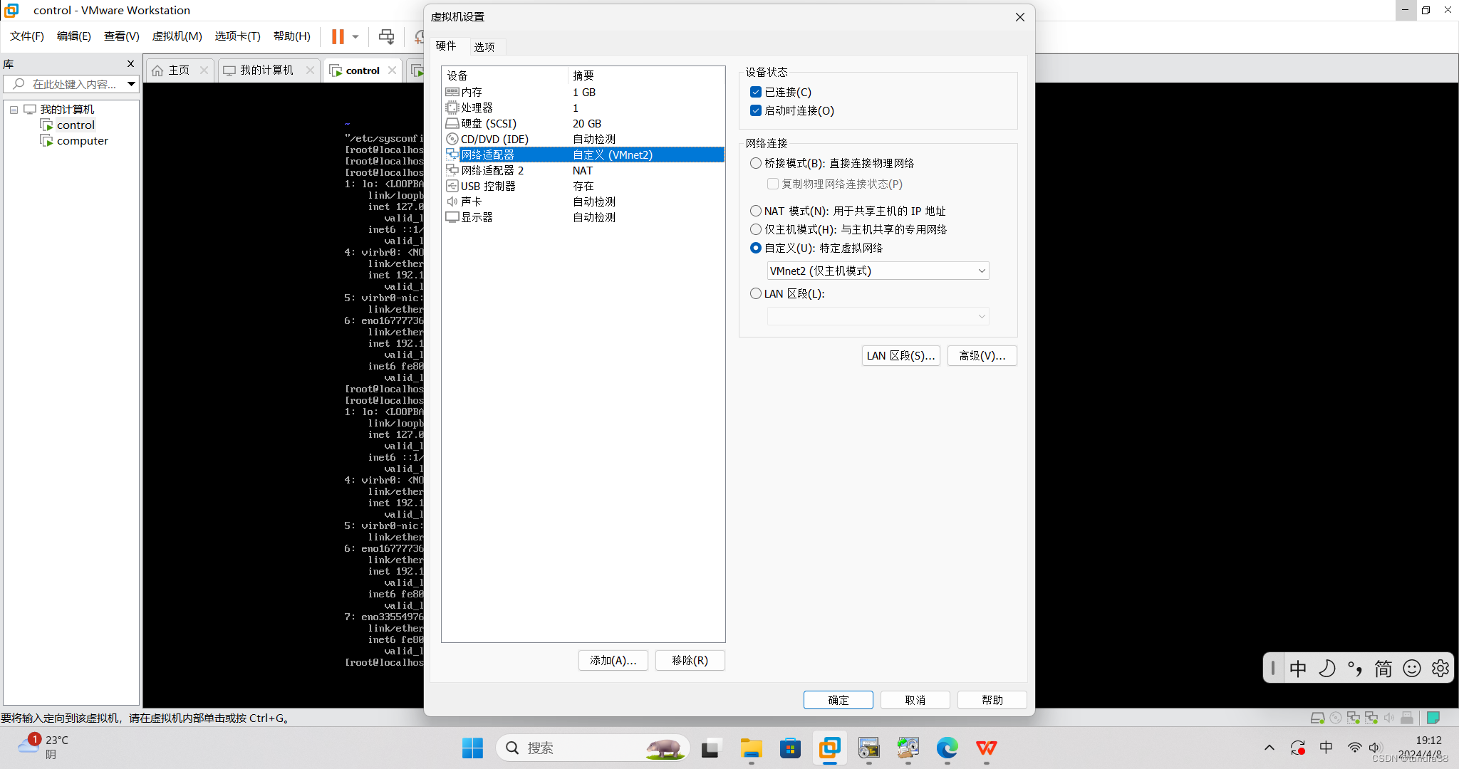Select control VM in library tree
Viewport: 1459px width, 769px height.
pos(76,125)
